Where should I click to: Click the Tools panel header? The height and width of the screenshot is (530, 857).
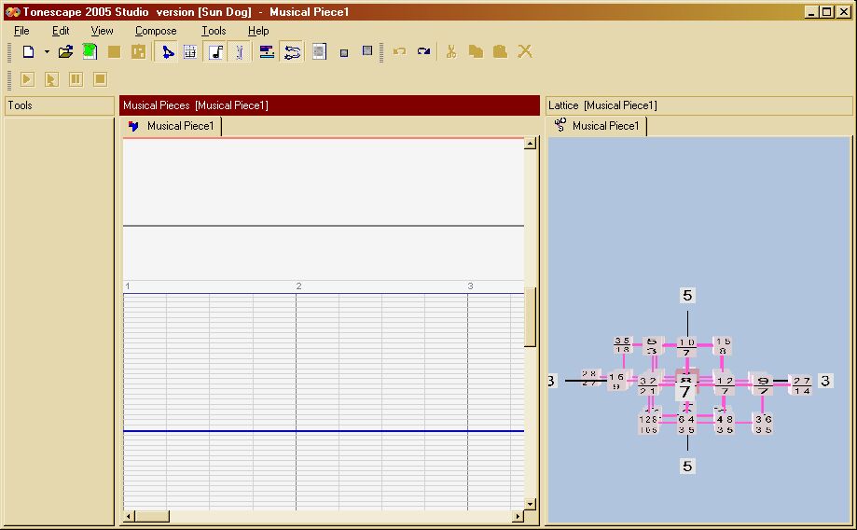(60, 105)
